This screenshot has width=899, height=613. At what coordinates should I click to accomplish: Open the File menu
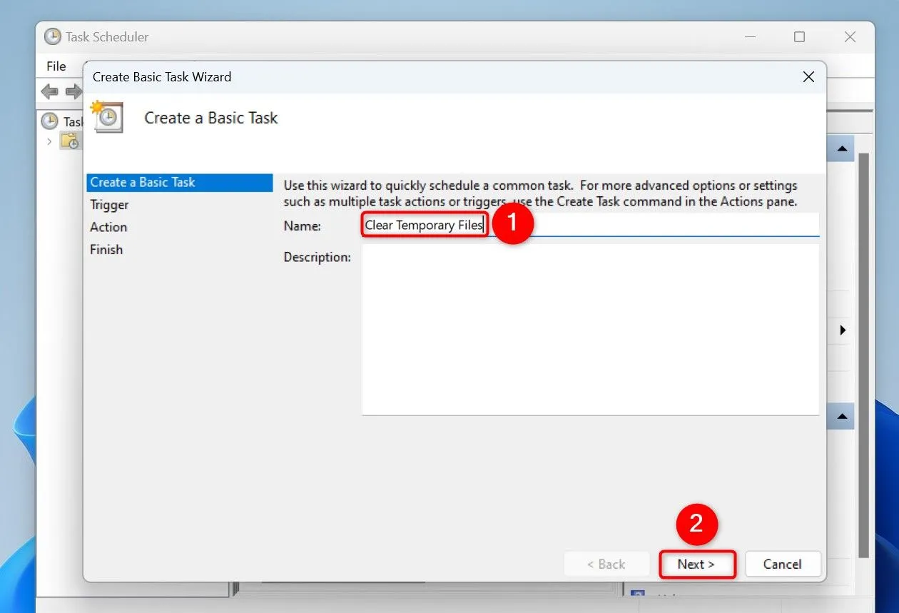click(56, 66)
